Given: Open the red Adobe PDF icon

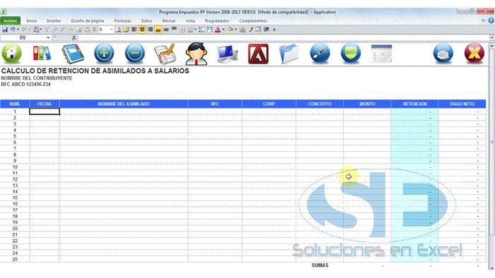Looking at the screenshot, I should tap(258, 54).
